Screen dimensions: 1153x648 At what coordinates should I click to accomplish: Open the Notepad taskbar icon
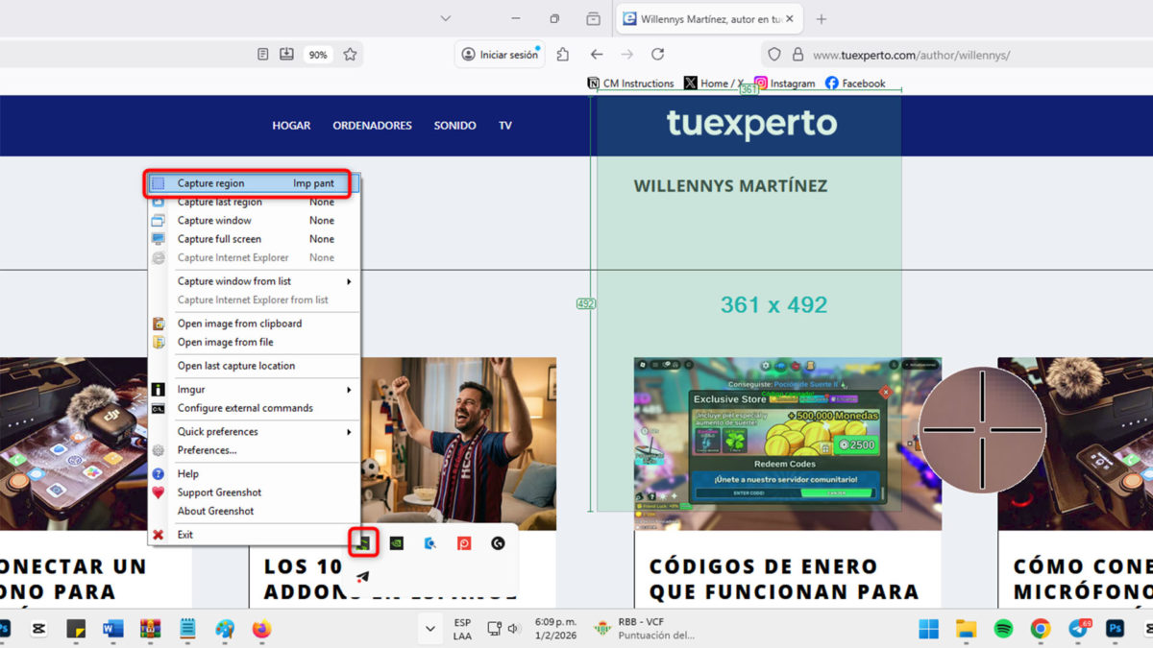pos(187,629)
